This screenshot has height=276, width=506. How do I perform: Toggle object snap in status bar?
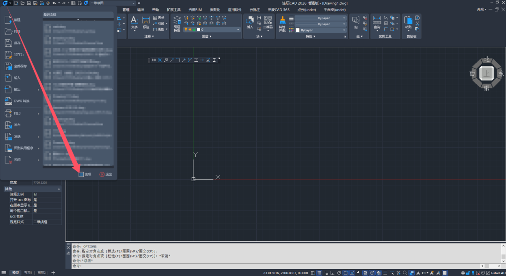345,273
